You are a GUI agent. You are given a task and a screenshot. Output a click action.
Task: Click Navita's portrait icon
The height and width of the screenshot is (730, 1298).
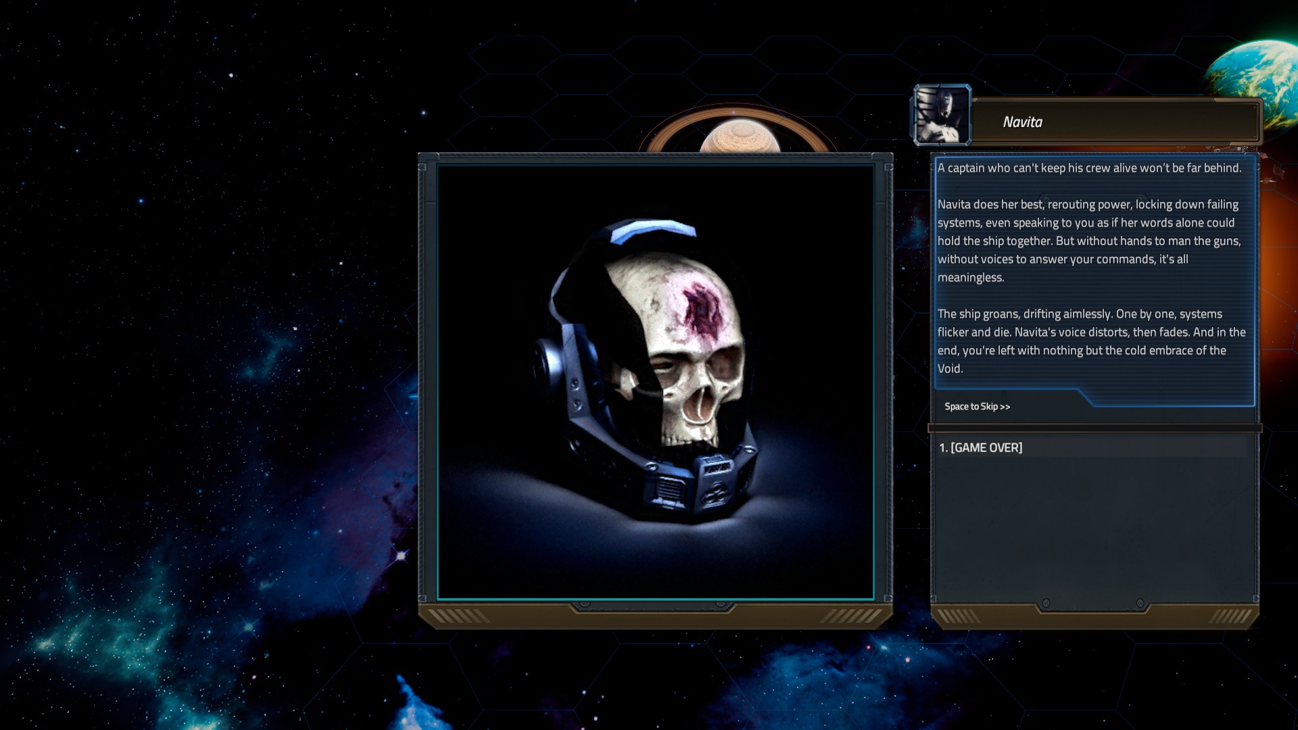click(942, 115)
